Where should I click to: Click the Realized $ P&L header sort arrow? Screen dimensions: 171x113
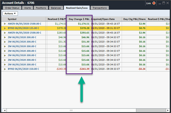[x=65, y=19]
